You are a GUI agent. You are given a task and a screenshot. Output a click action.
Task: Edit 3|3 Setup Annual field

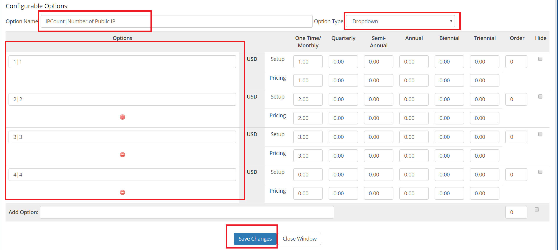(x=414, y=137)
